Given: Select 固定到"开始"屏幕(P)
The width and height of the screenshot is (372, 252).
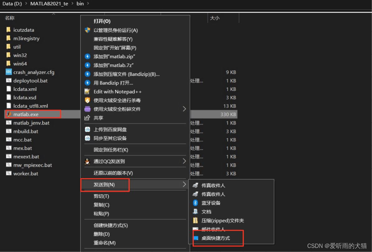Looking at the screenshot, I should pos(115,48).
